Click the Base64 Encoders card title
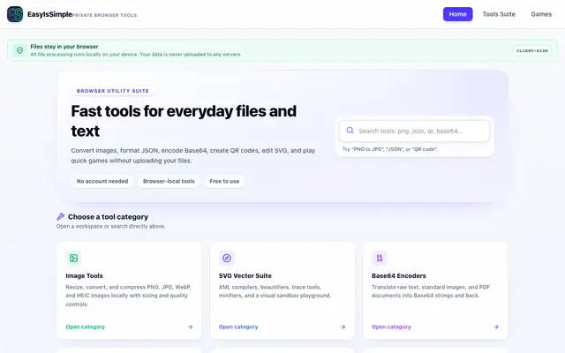565x353 pixels. coord(398,275)
